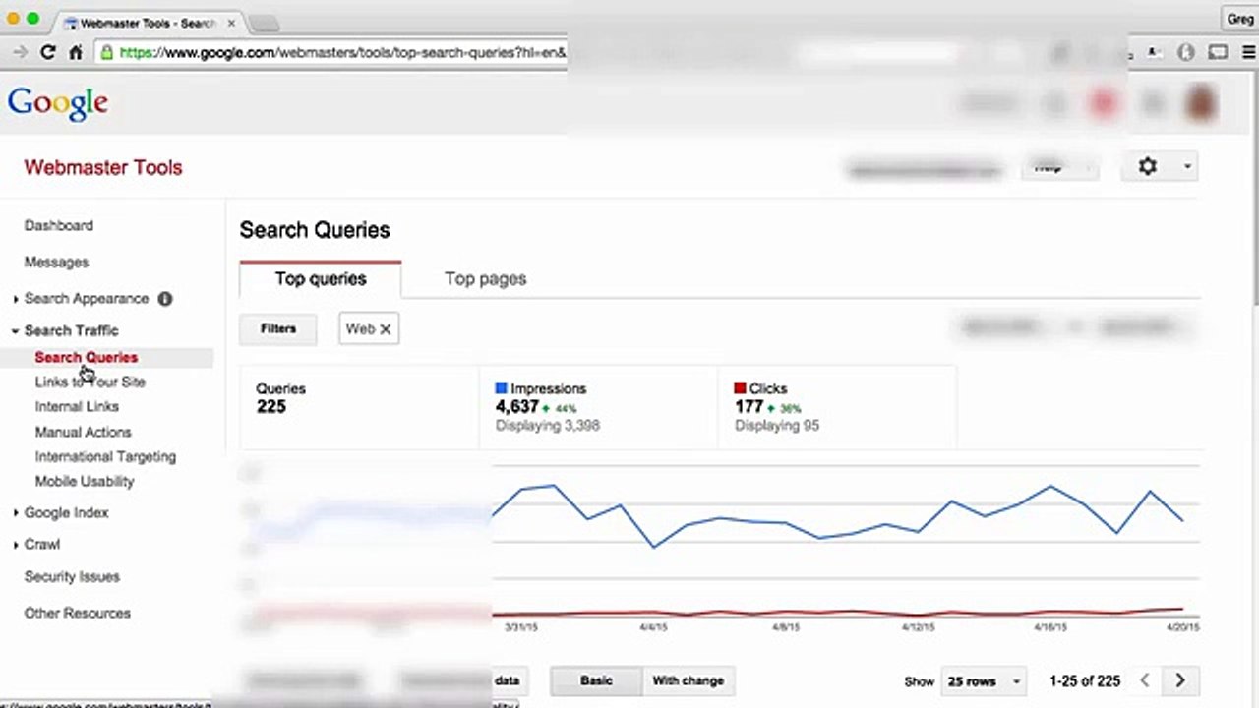Open Internal Links in the sidebar

point(77,407)
